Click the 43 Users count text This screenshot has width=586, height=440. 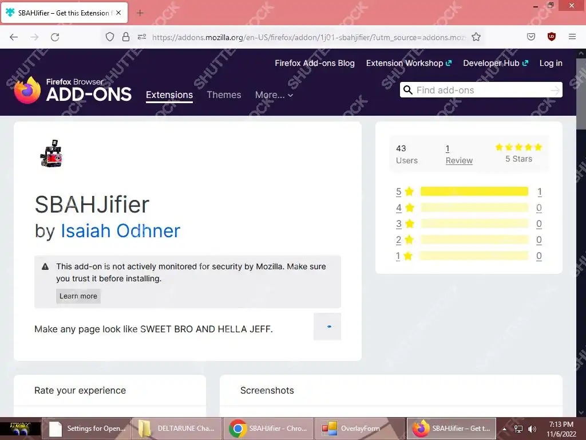coord(407,155)
